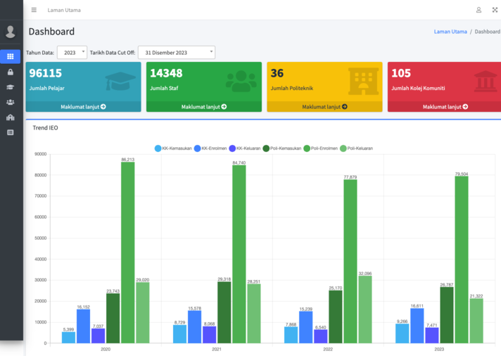
Task: Expand the Tarikh Data Cut Off dropdown
Action: click(176, 53)
